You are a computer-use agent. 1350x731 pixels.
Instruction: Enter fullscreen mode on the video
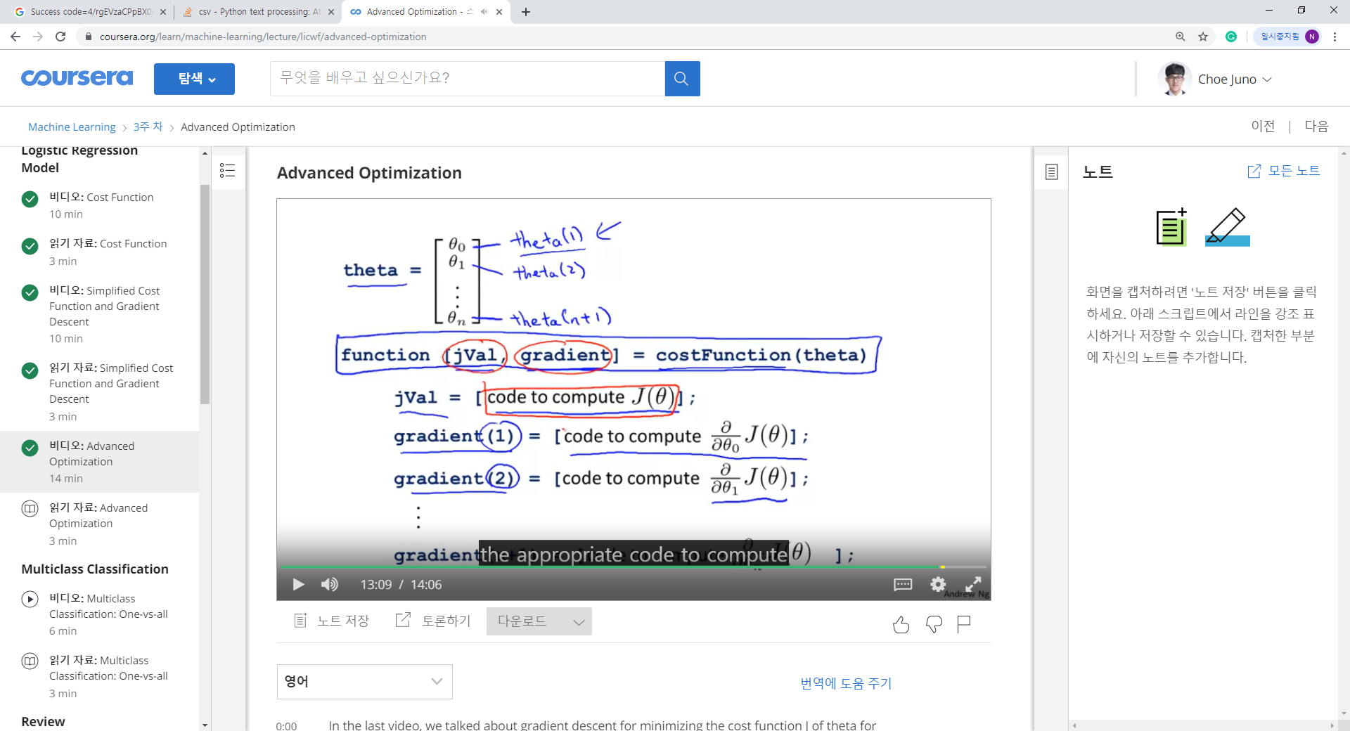point(973,584)
